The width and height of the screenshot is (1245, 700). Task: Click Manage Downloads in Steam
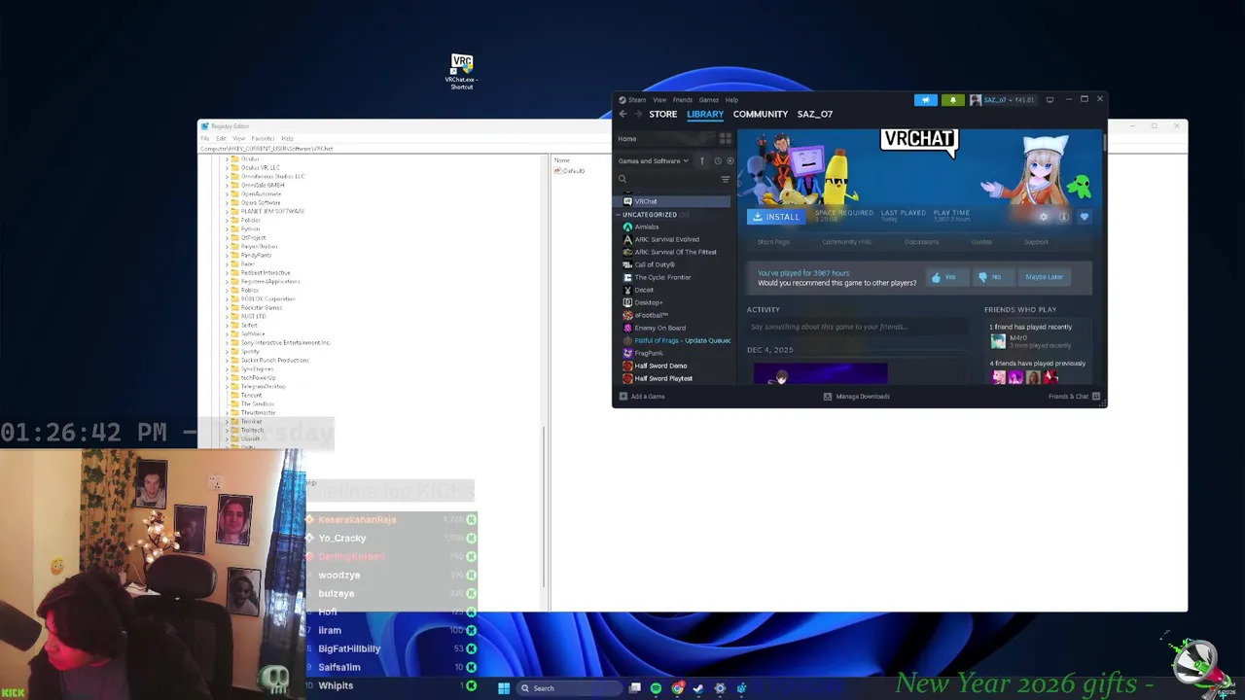pyautogui.click(x=857, y=397)
